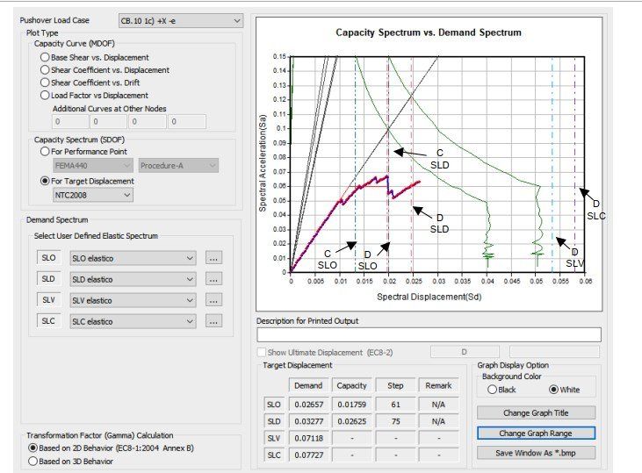
Task: Click the ellipsis button for SLV spectrum
Action: click(213, 300)
